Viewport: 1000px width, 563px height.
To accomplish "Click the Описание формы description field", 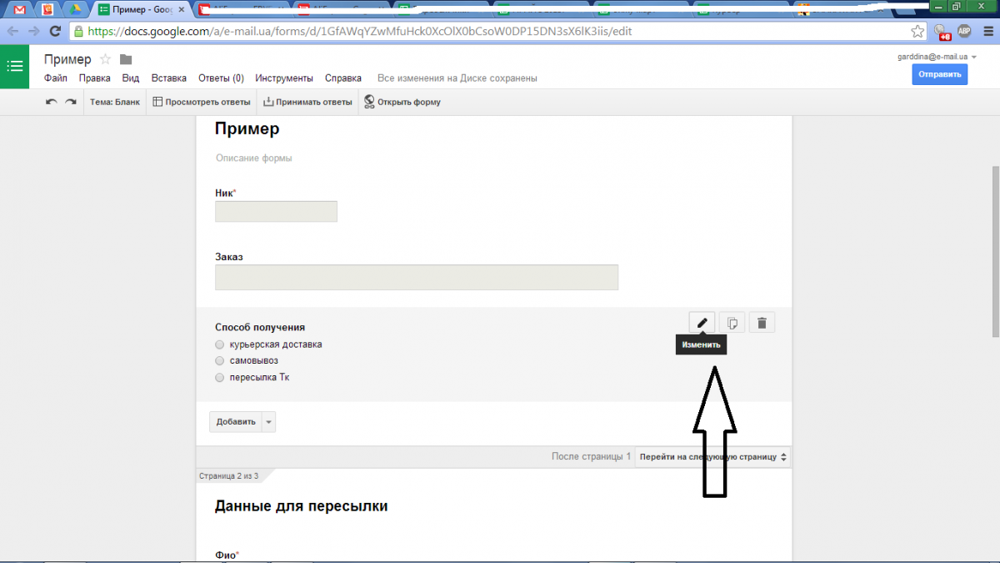I will (x=254, y=158).
